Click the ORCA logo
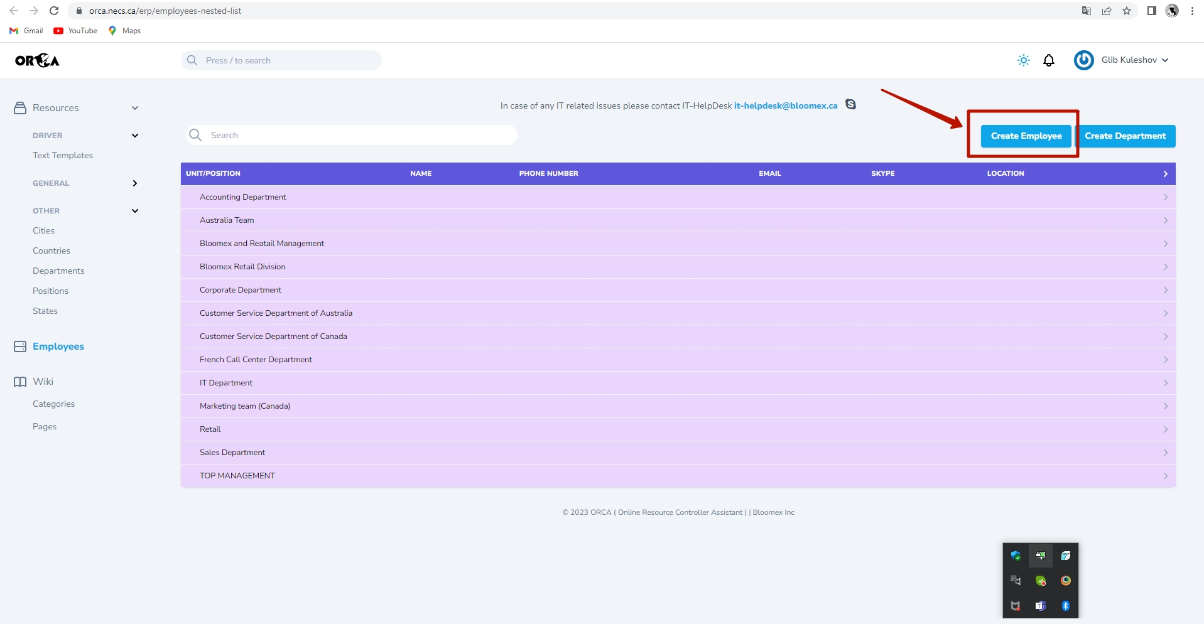The width and height of the screenshot is (1204, 624). (37, 60)
